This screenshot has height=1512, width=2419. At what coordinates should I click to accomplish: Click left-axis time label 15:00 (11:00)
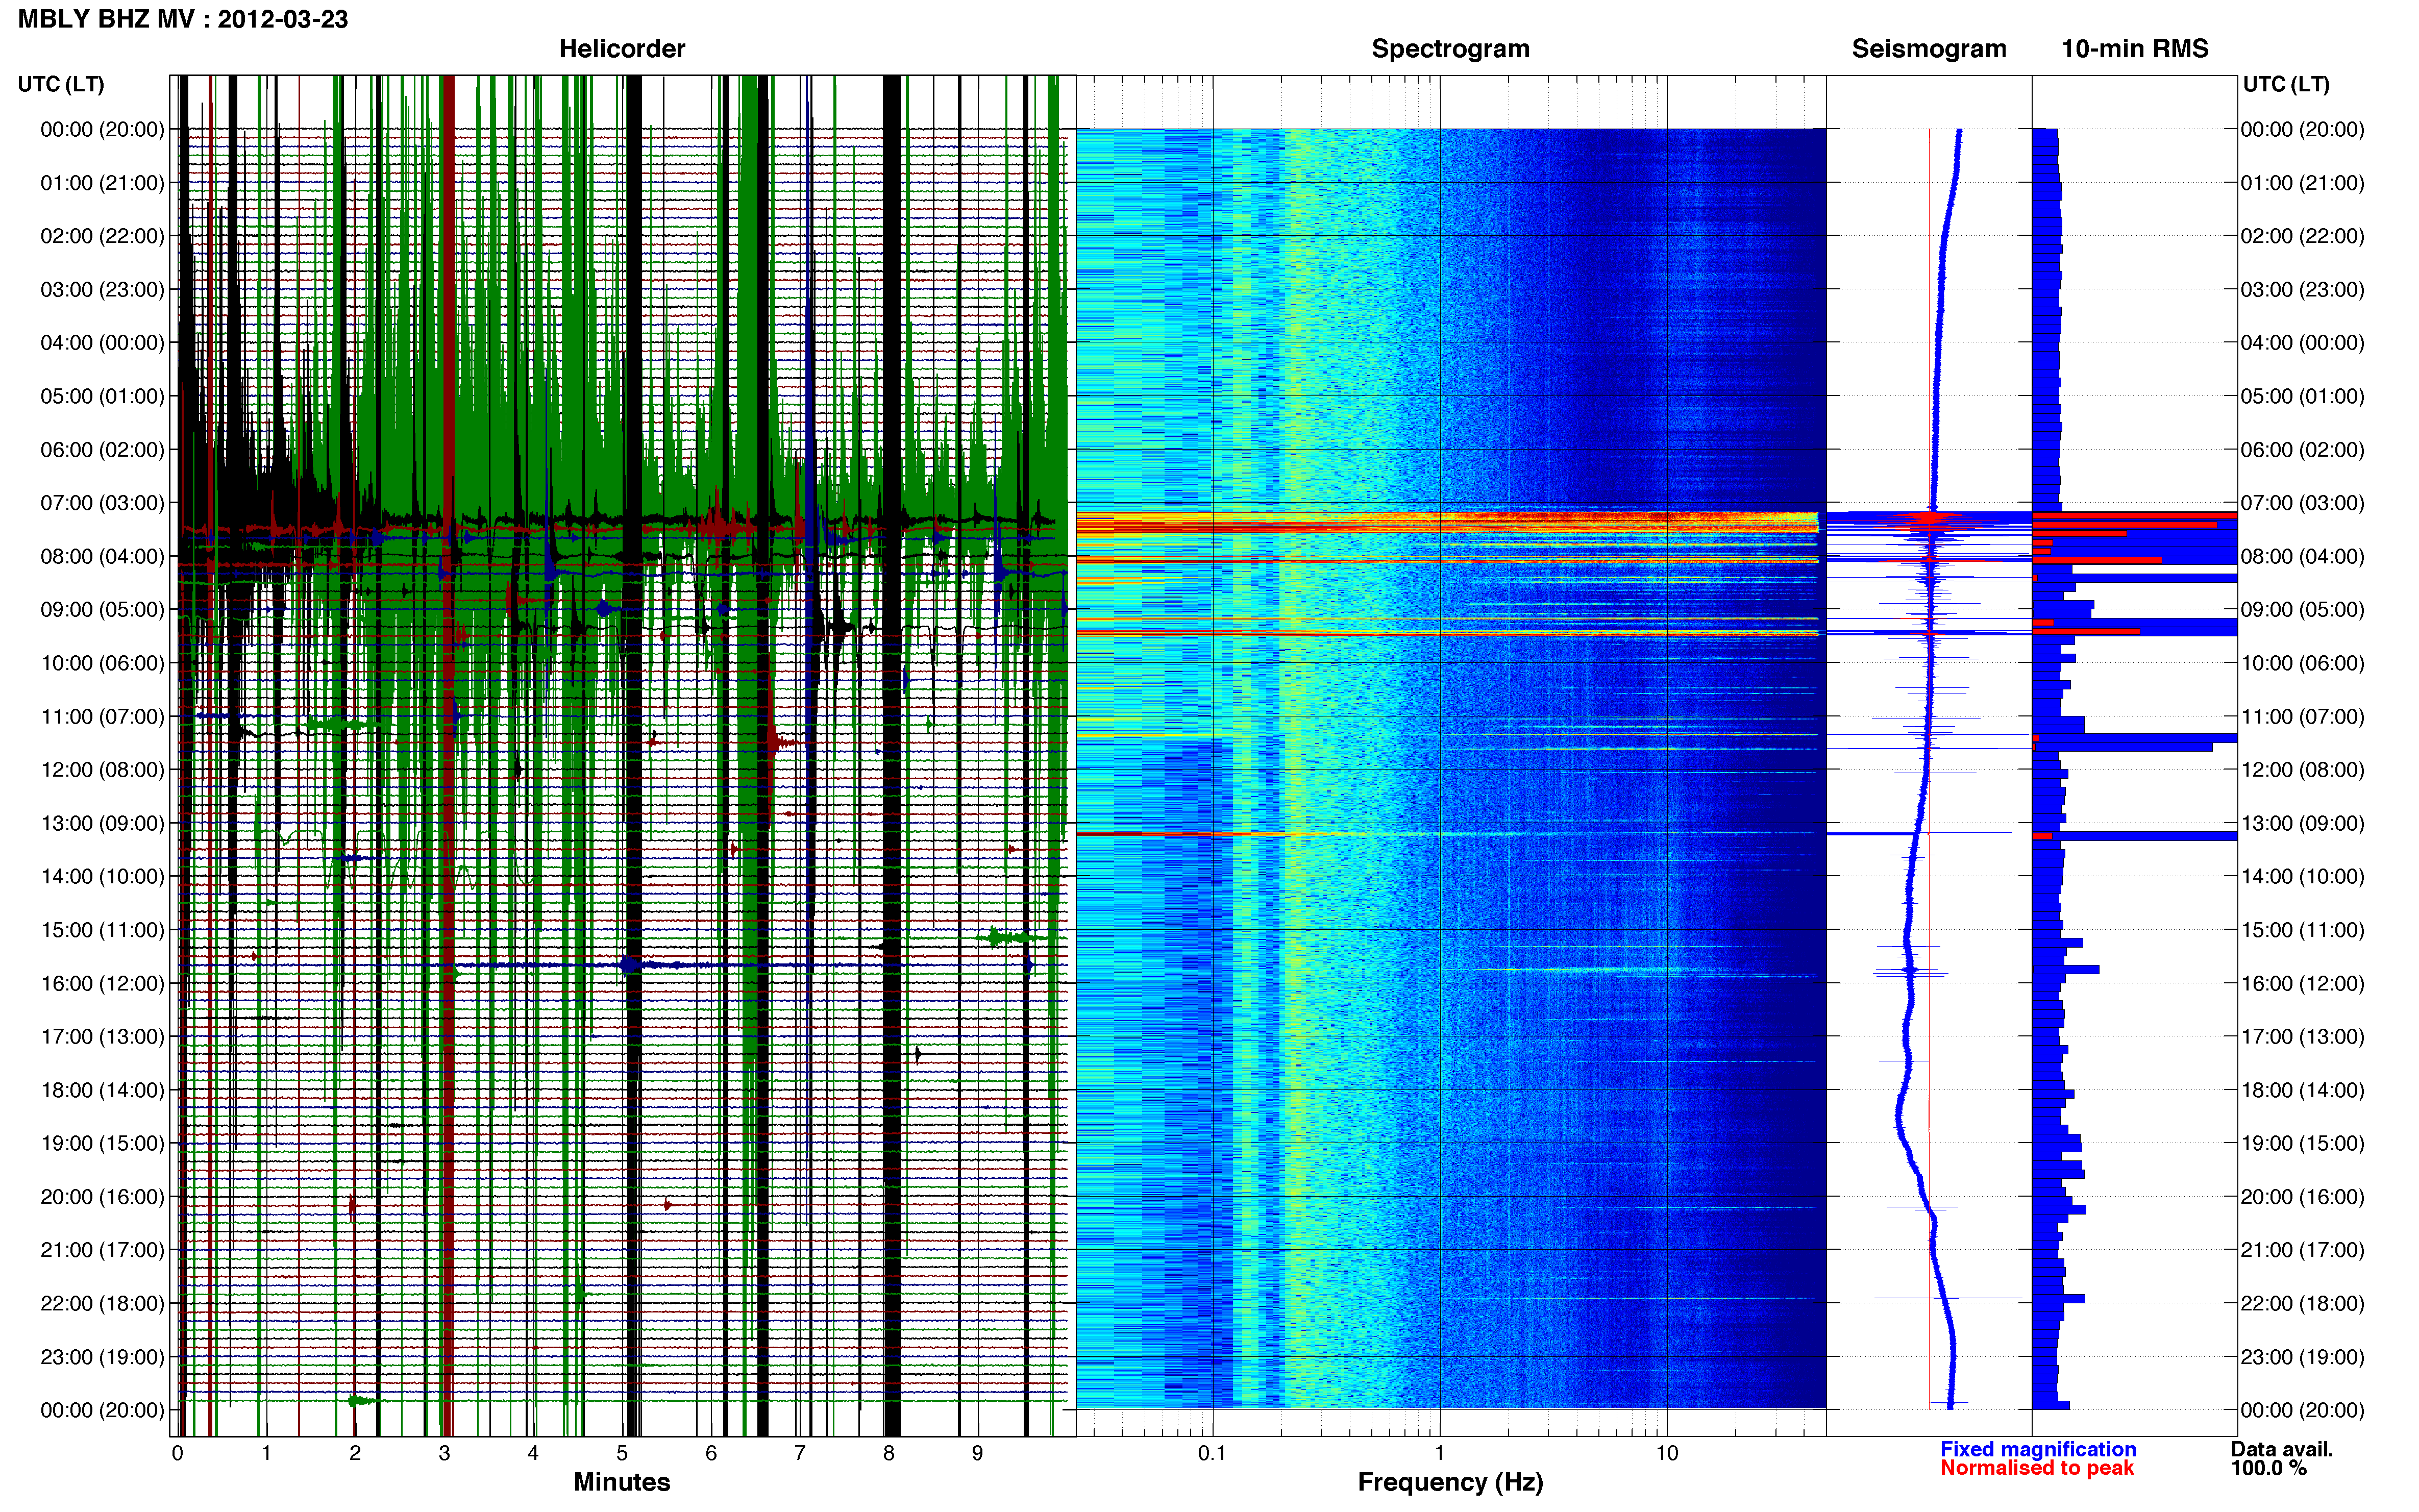(102, 930)
